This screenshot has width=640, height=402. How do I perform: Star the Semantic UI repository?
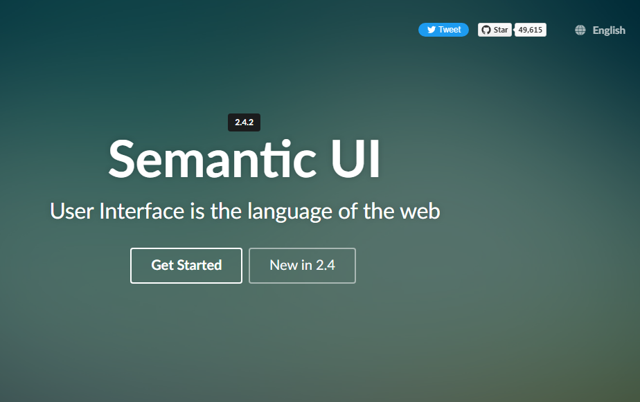point(495,29)
